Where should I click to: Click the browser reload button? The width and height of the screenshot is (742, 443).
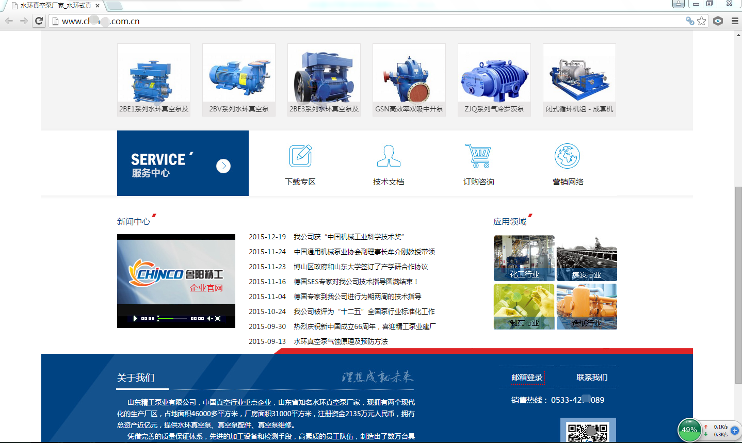[39, 21]
